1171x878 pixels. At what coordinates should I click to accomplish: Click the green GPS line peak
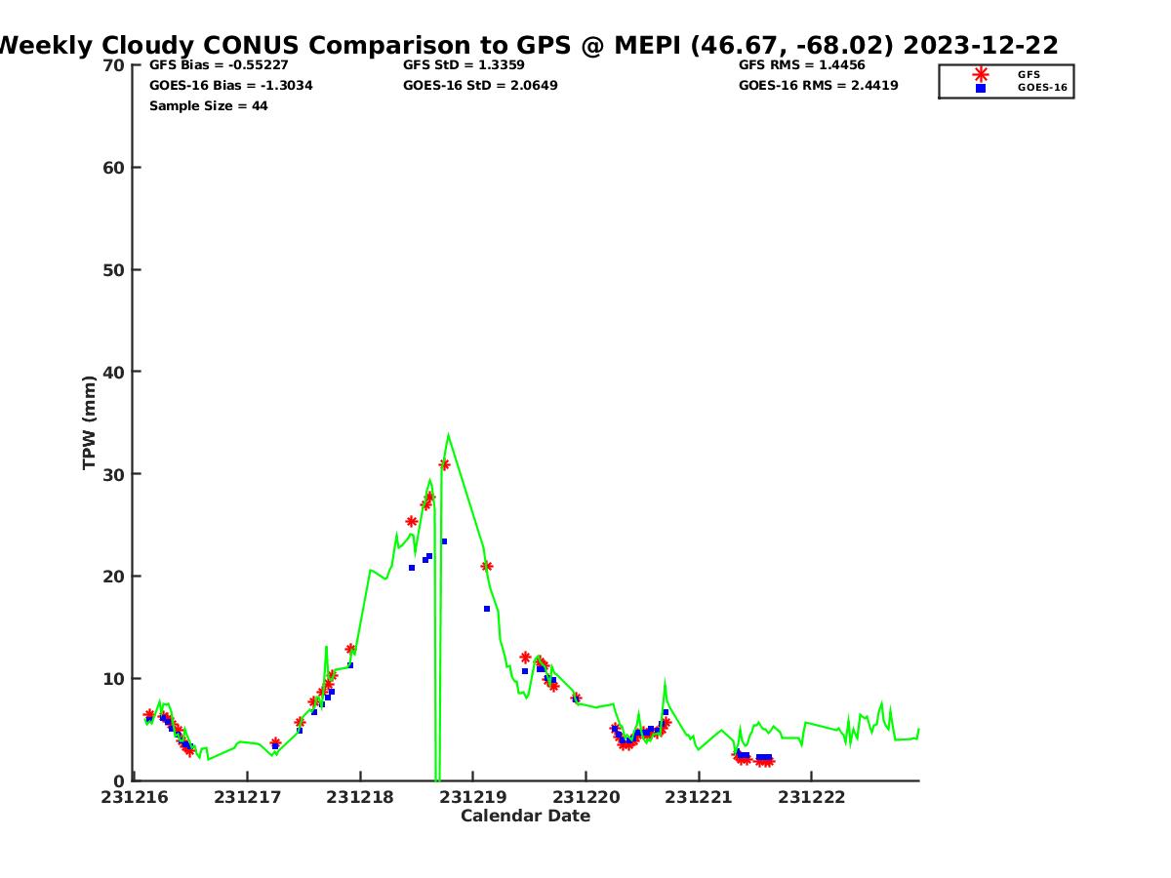tap(448, 435)
